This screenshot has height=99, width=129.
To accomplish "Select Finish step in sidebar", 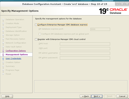I will [x=8, y=74].
